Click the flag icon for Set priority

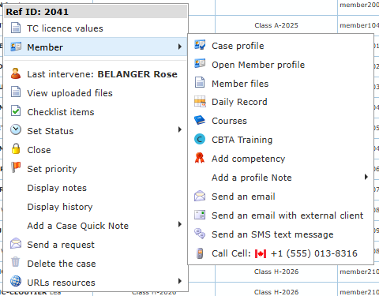pos(16,167)
